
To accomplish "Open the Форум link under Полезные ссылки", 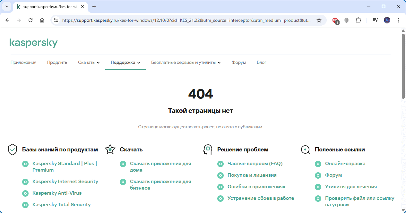I will click(333, 175).
